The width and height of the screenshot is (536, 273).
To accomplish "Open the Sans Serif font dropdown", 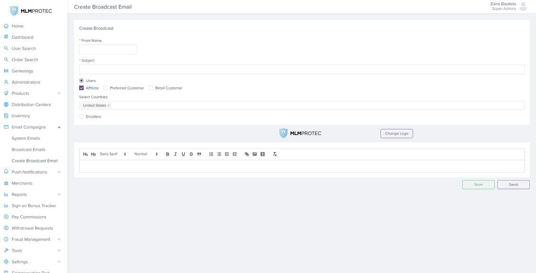I will coord(113,154).
